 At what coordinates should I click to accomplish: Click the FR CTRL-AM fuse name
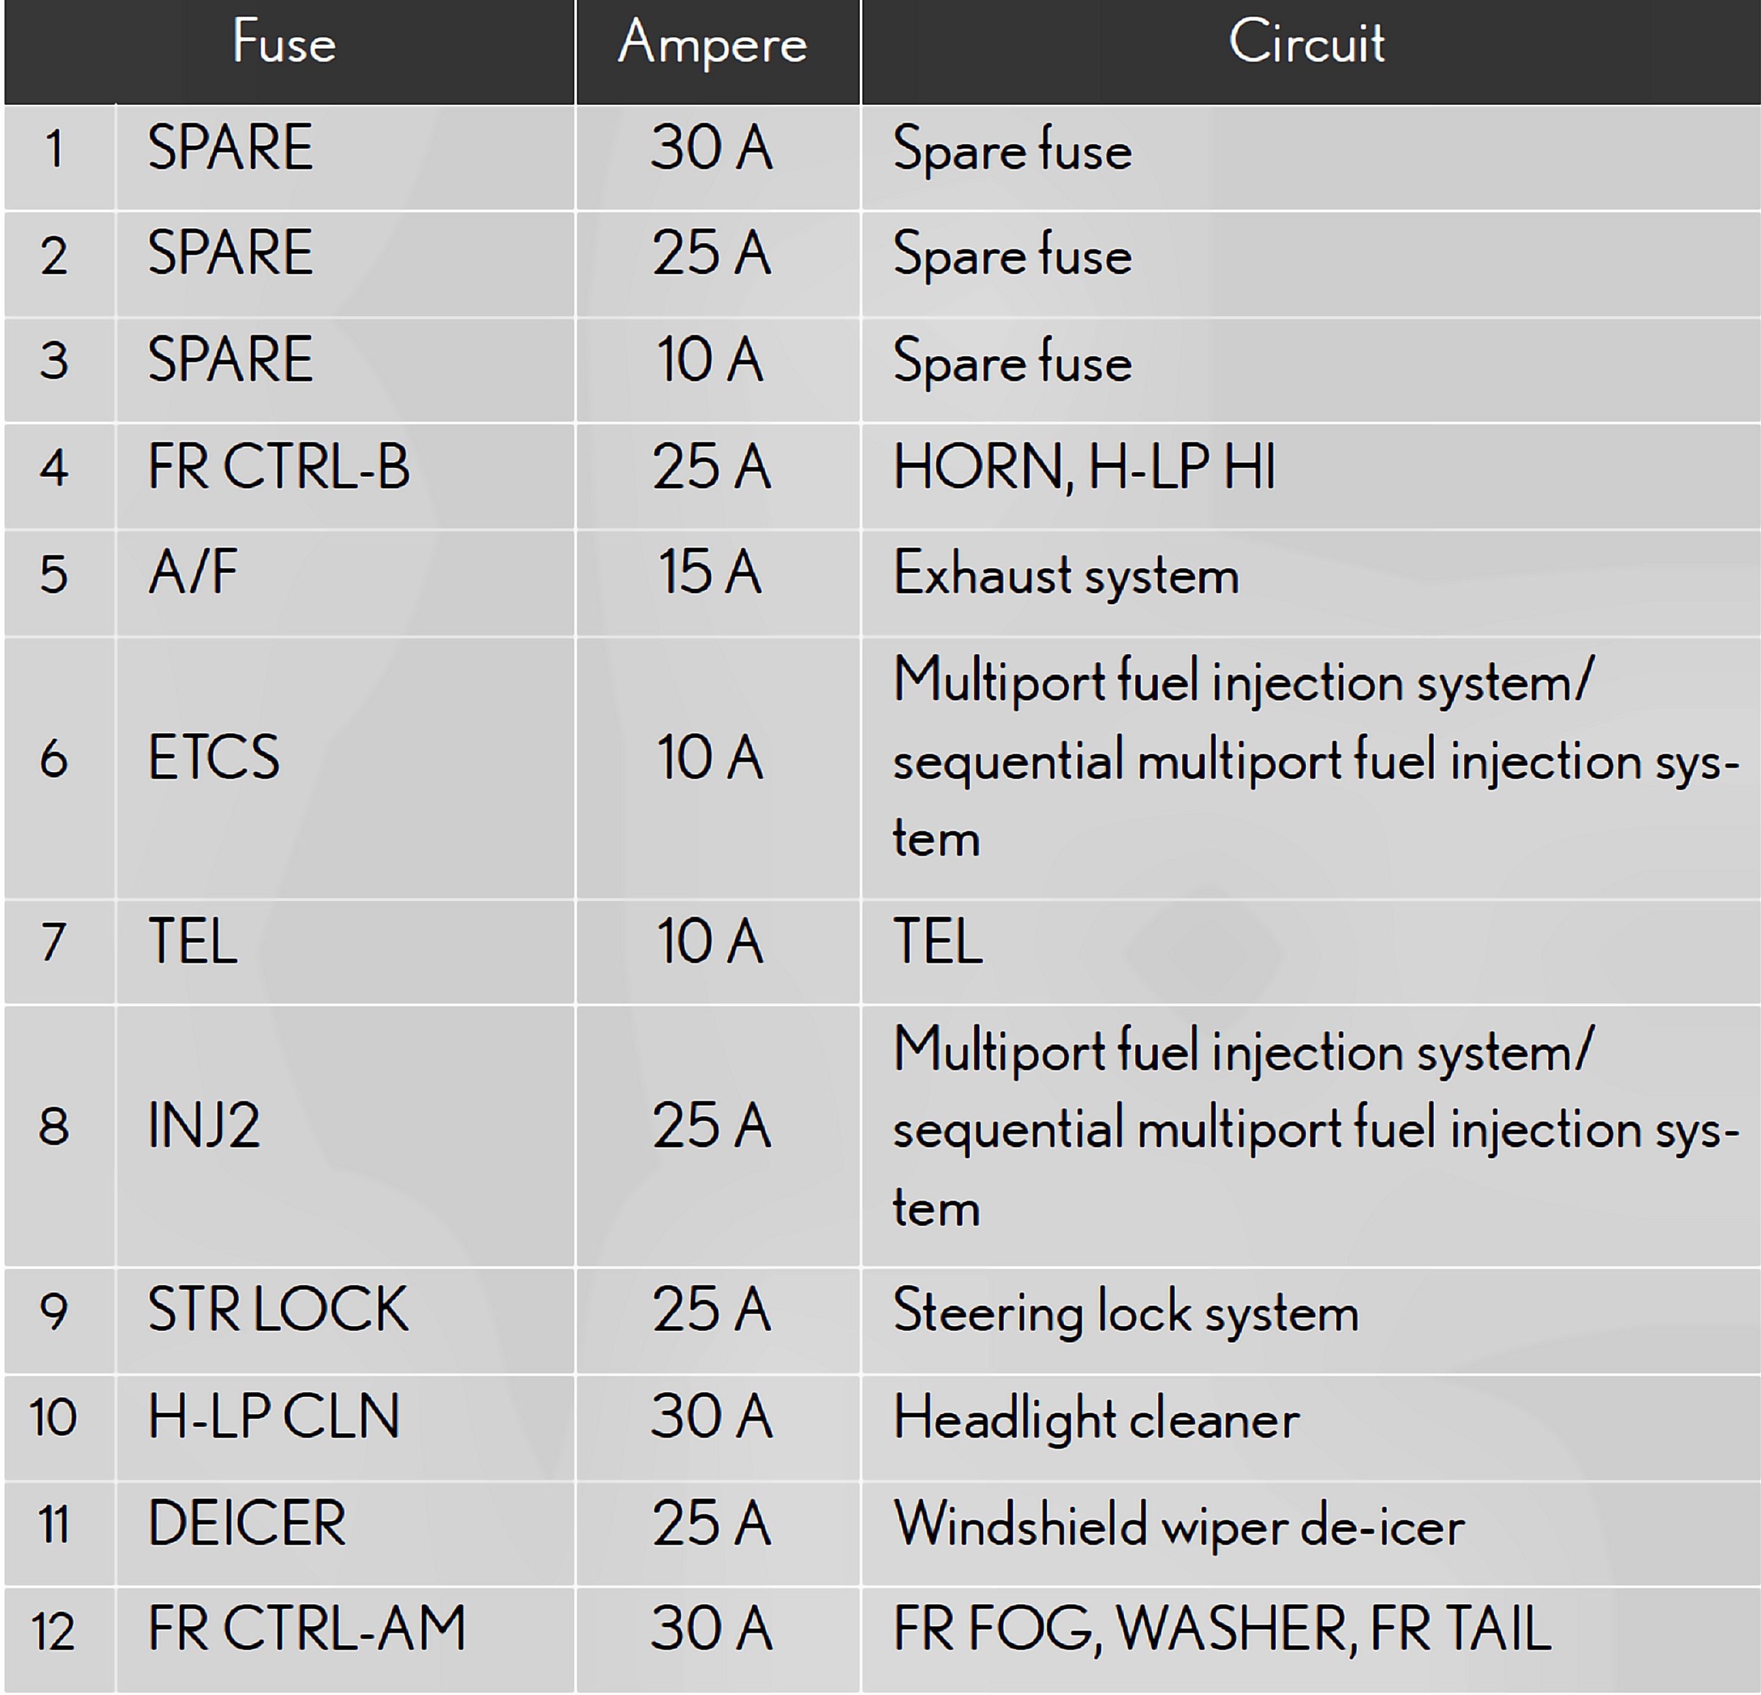pos(307,1628)
